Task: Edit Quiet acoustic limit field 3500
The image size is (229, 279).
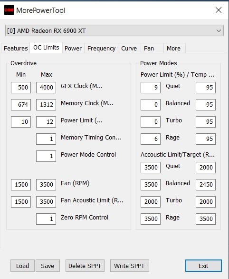Action: (151, 168)
